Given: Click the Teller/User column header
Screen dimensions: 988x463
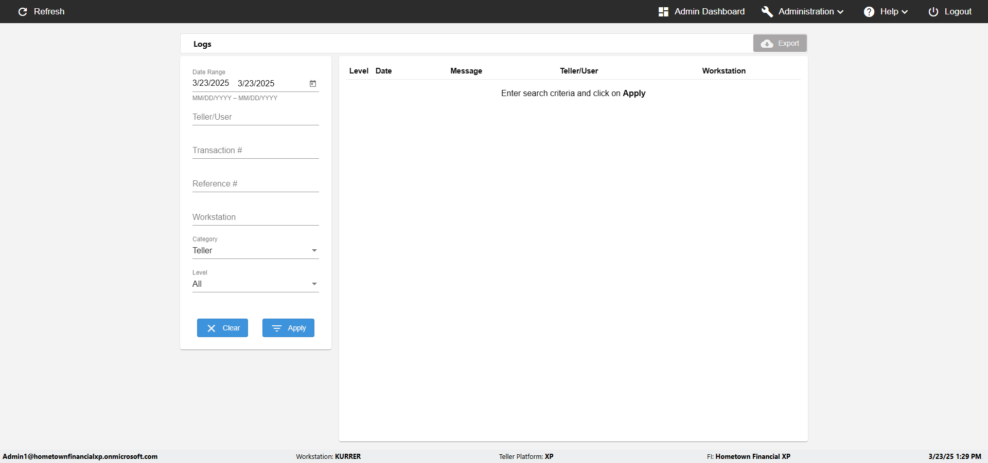Looking at the screenshot, I should point(579,71).
